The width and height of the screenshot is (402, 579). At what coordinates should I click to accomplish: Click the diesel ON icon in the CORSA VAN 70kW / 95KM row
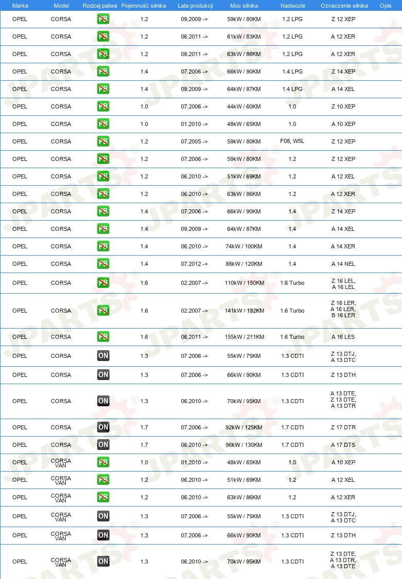(103, 562)
